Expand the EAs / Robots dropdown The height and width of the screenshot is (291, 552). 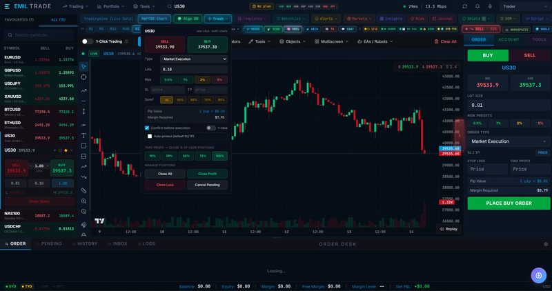pos(375,41)
